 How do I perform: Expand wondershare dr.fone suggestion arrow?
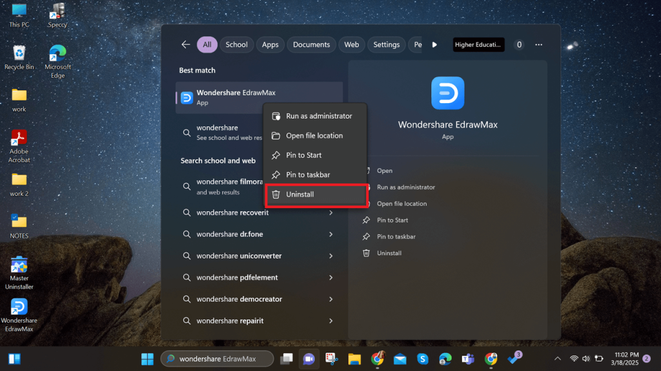(x=331, y=234)
